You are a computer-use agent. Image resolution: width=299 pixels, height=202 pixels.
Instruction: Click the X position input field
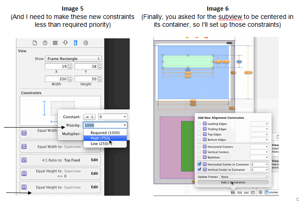pyautogui.click(x=56, y=66)
